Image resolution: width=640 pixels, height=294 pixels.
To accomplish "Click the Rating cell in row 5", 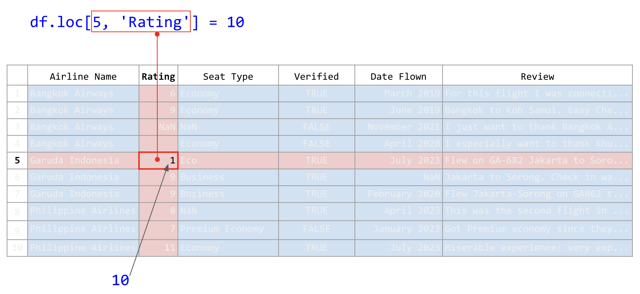I will point(158,160).
